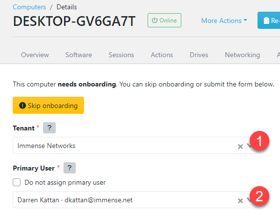Click the Online status button
This screenshot has width=280, height=214.
point(164,21)
